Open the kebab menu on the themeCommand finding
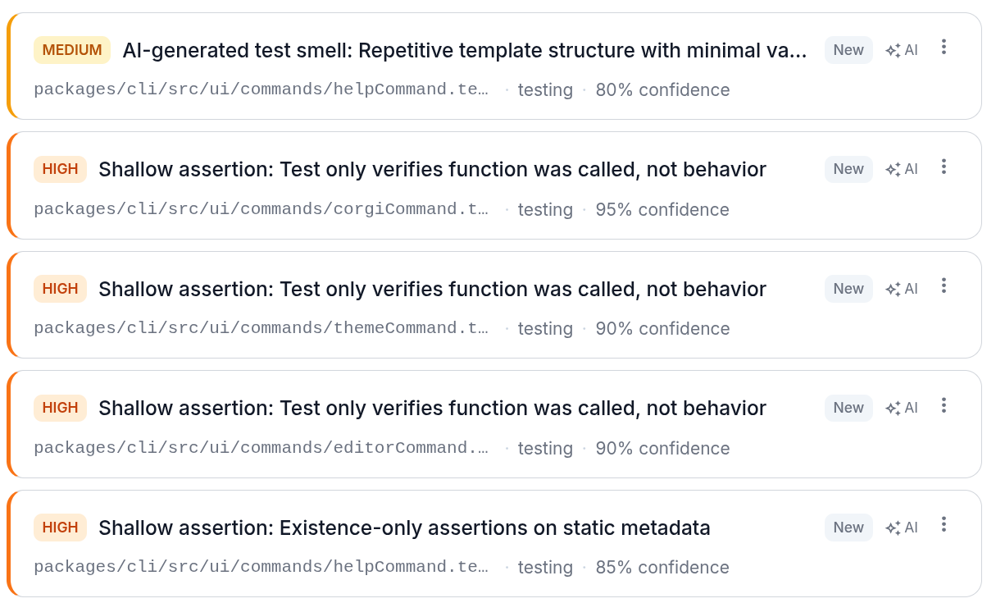This screenshot has width=996, height=603. 944,286
